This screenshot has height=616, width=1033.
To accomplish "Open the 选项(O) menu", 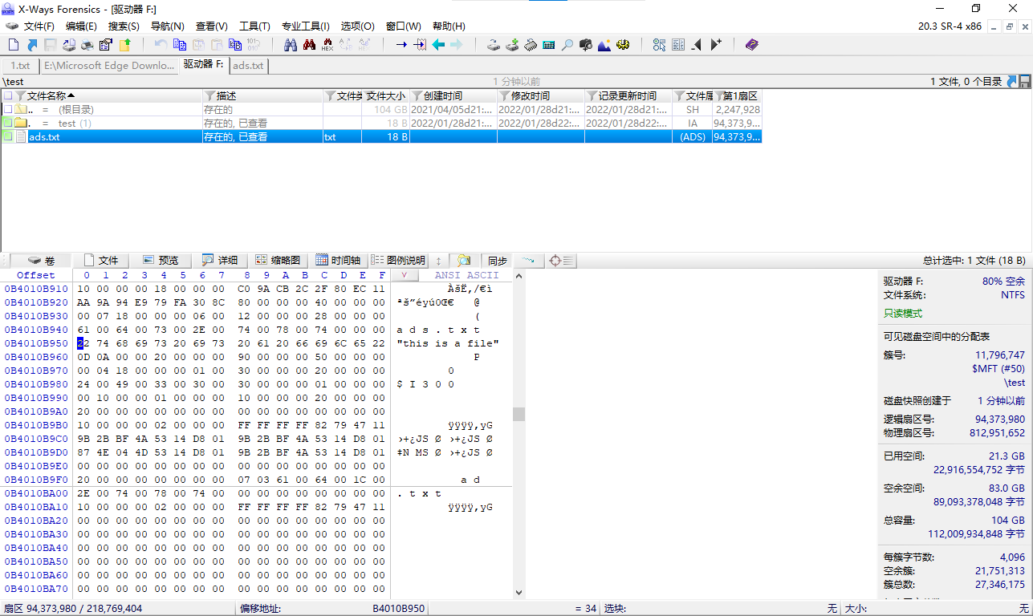I will tap(357, 26).
